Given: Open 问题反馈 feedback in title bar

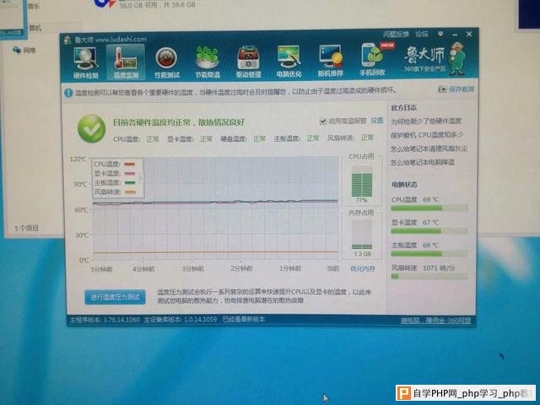Looking at the screenshot, I should tap(396, 34).
